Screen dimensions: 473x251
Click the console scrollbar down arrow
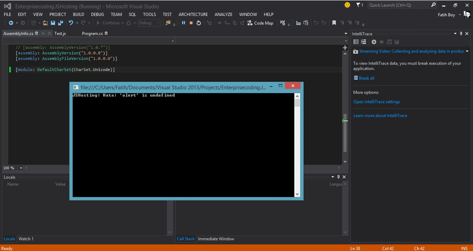(297, 194)
